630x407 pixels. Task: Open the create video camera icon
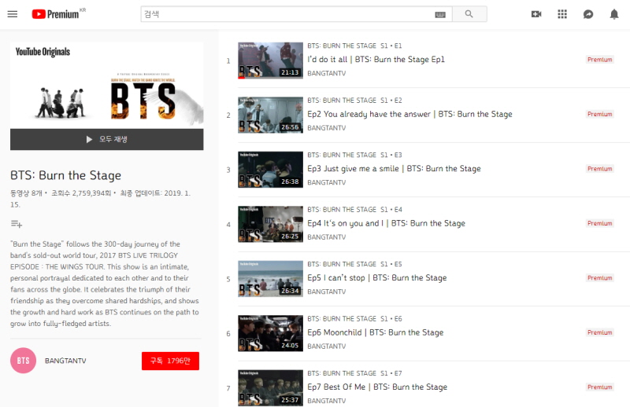[536, 14]
